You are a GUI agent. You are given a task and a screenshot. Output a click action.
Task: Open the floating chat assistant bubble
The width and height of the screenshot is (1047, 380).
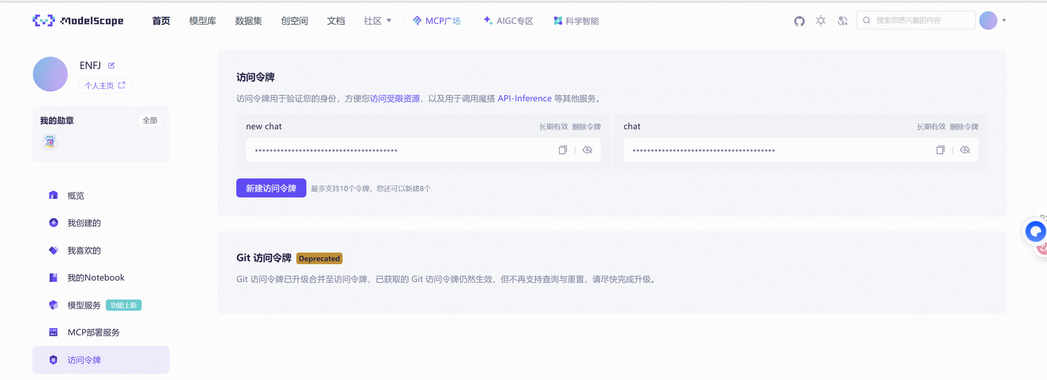1034,232
